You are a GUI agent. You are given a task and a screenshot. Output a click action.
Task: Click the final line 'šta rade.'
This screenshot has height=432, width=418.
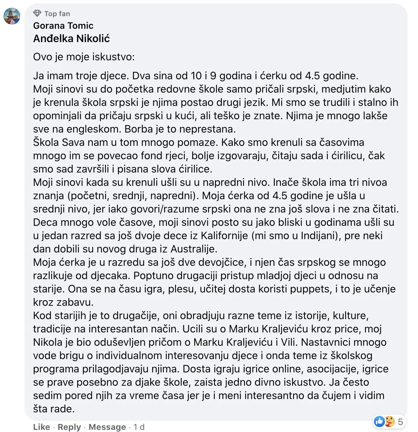[x=54, y=409]
